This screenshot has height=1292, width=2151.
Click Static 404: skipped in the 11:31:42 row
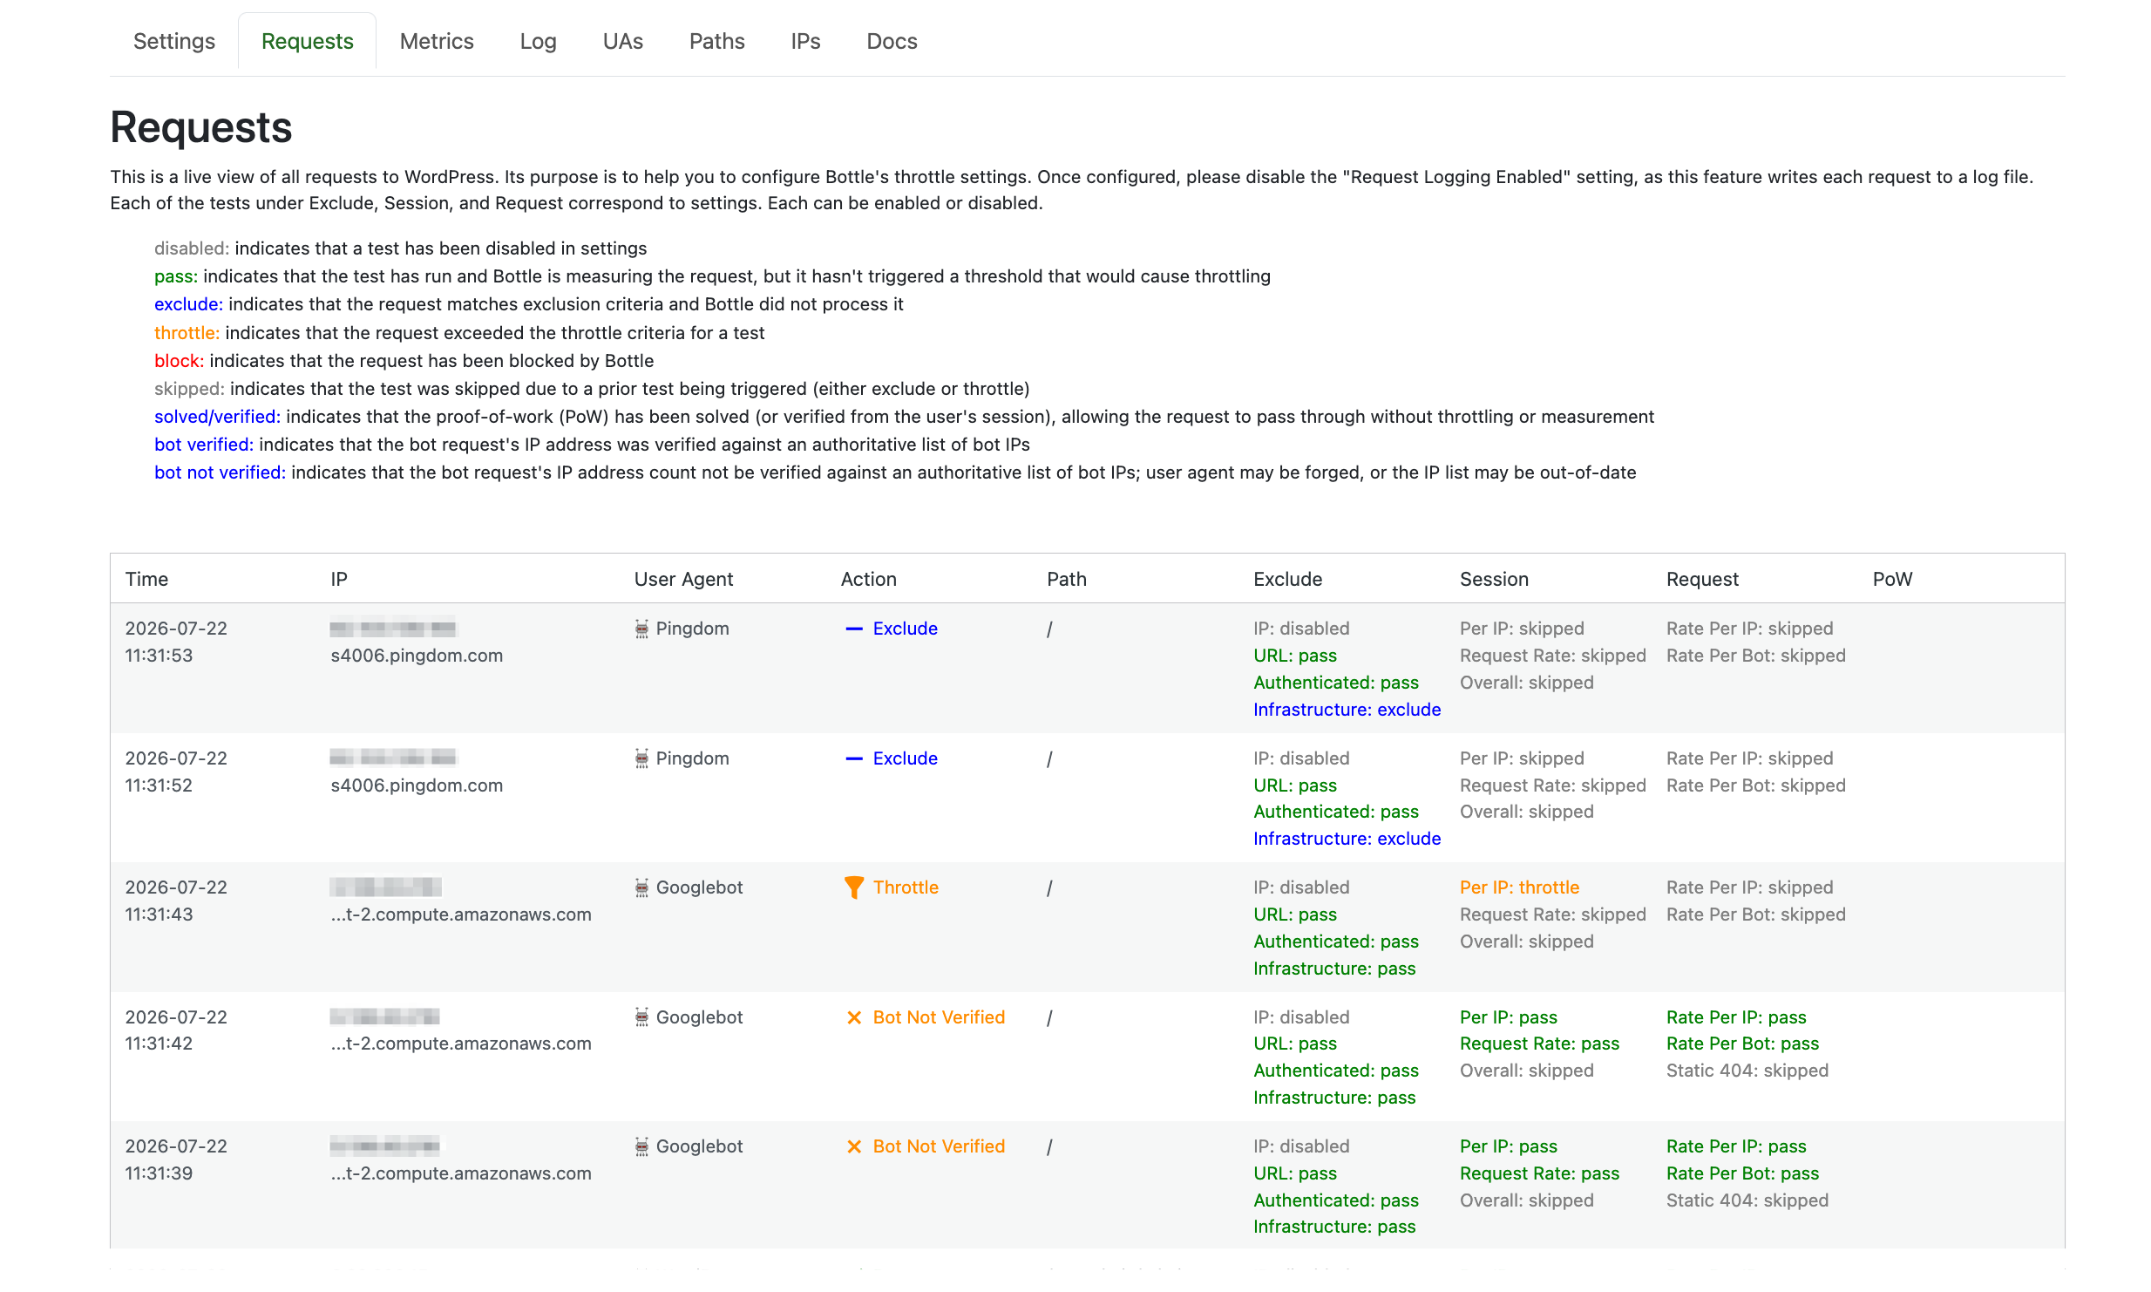1747,1071
